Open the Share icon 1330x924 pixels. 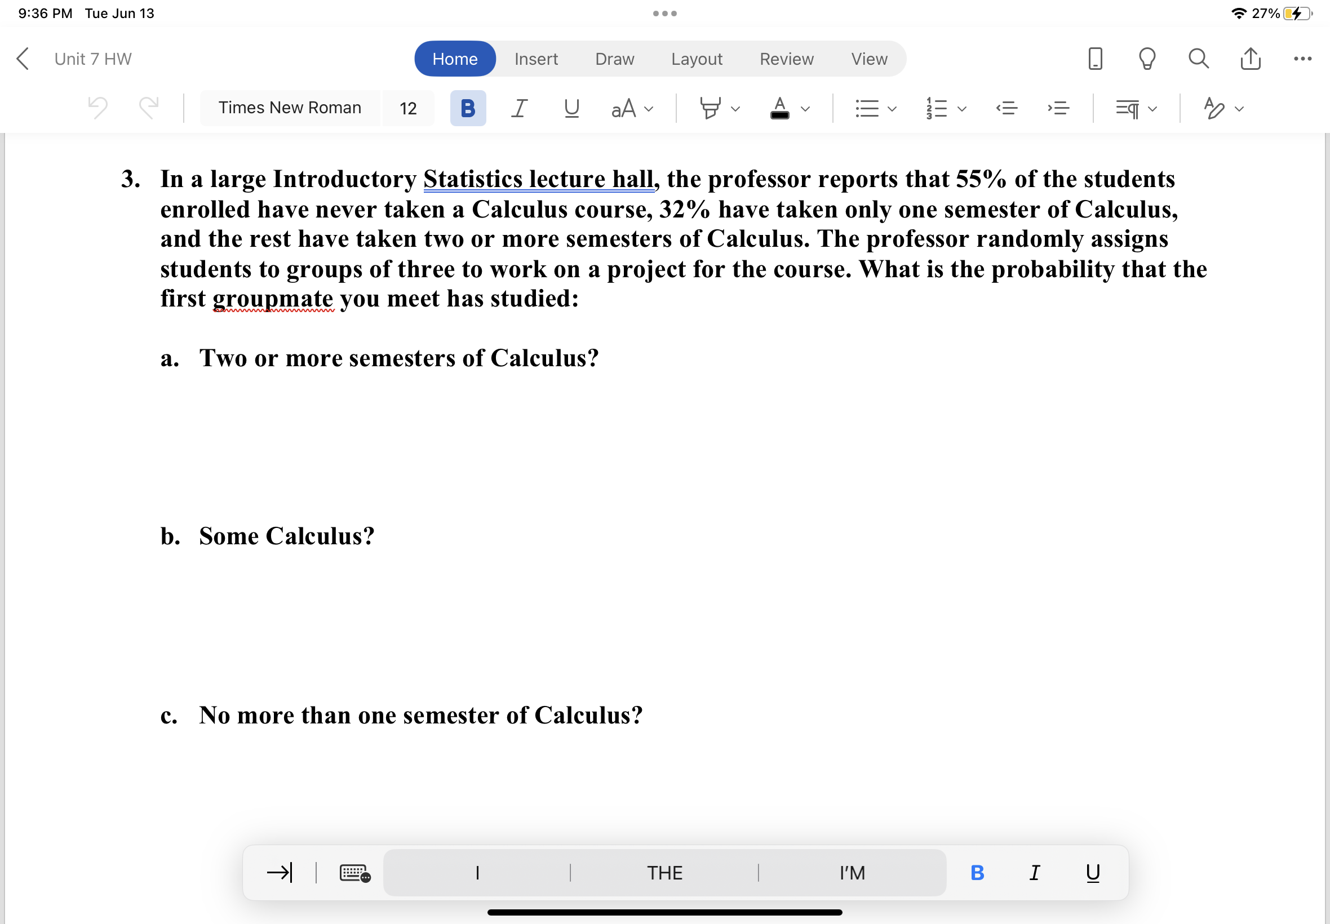click(1249, 58)
